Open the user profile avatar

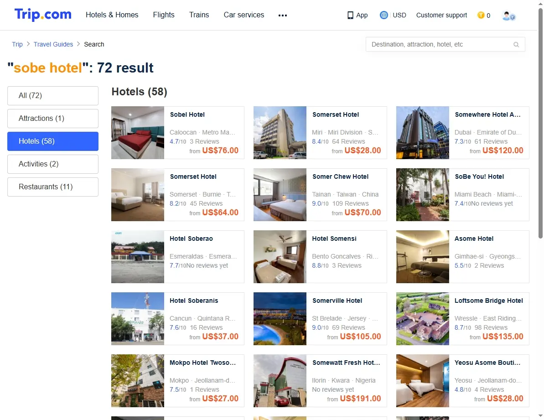(x=508, y=16)
